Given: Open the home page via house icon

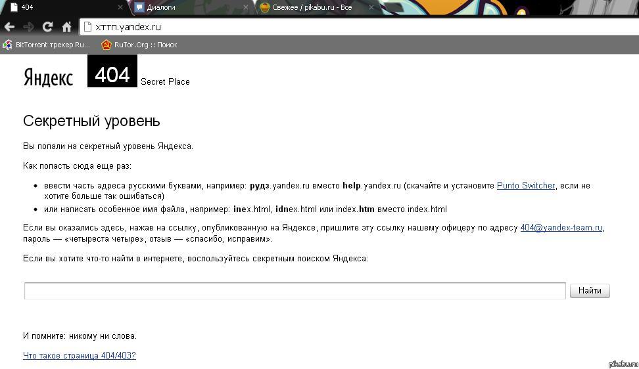Looking at the screenshot, I should click(66, 27).
